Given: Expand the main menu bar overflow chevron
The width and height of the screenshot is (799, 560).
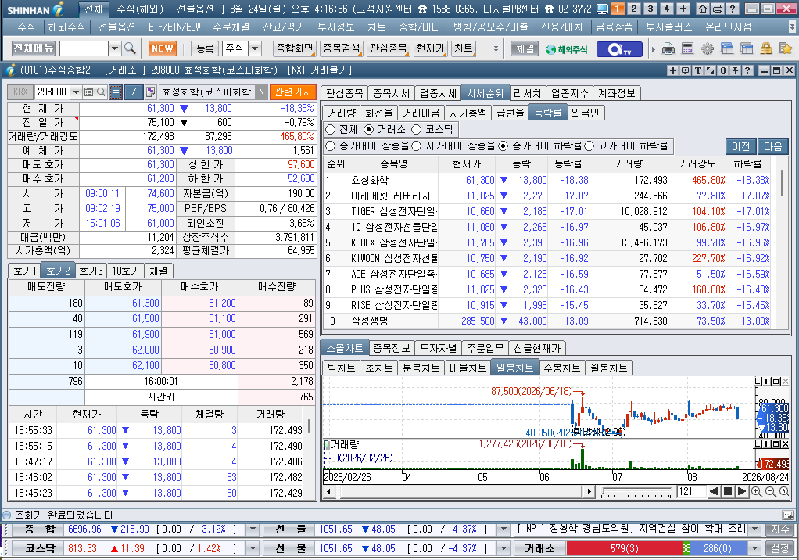Looking at the screenshot, I should pos(792,27).
